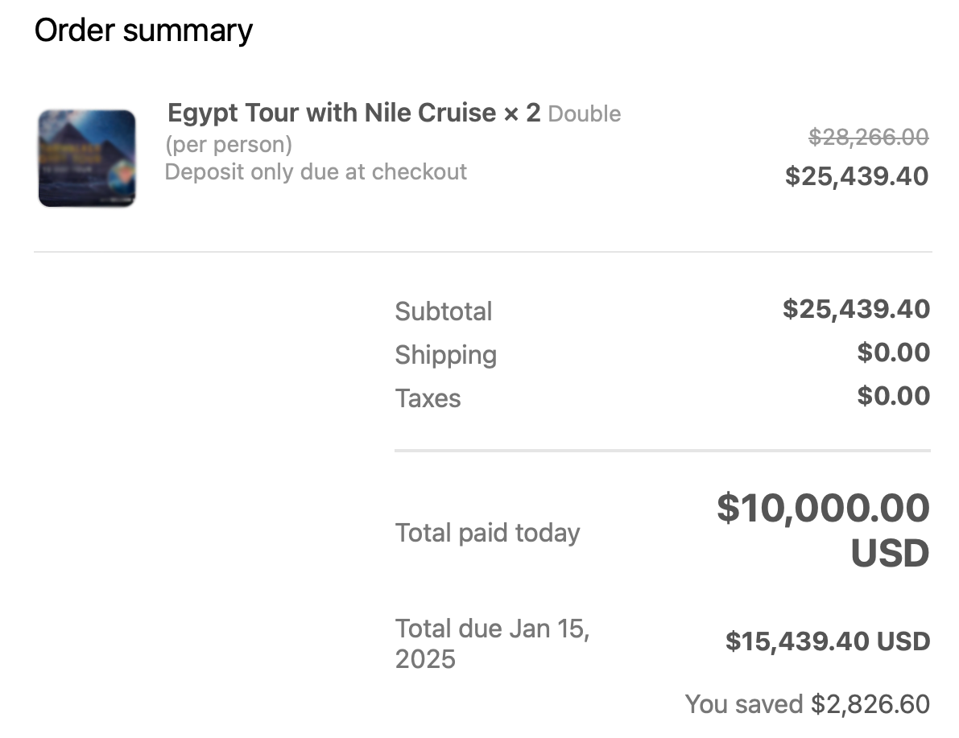Viewport: 959px width, 738px height.
Task: Click the "Shipping" label
Action: coord(446,355)
